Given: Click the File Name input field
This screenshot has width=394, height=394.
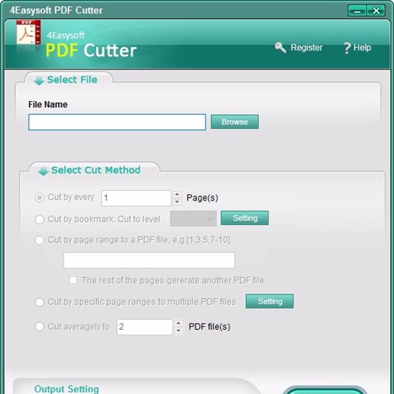Looking at the screenshot, I should (117, 122).
